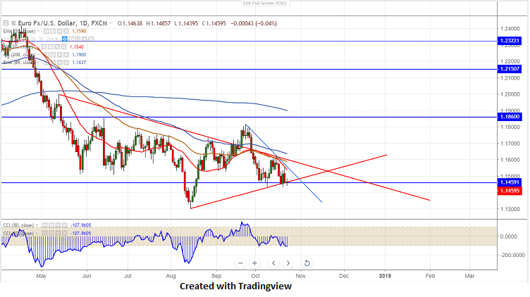Click the -200.0000 CCI axis label
This screenshot has width=530, height=297.
pos(512,255)
